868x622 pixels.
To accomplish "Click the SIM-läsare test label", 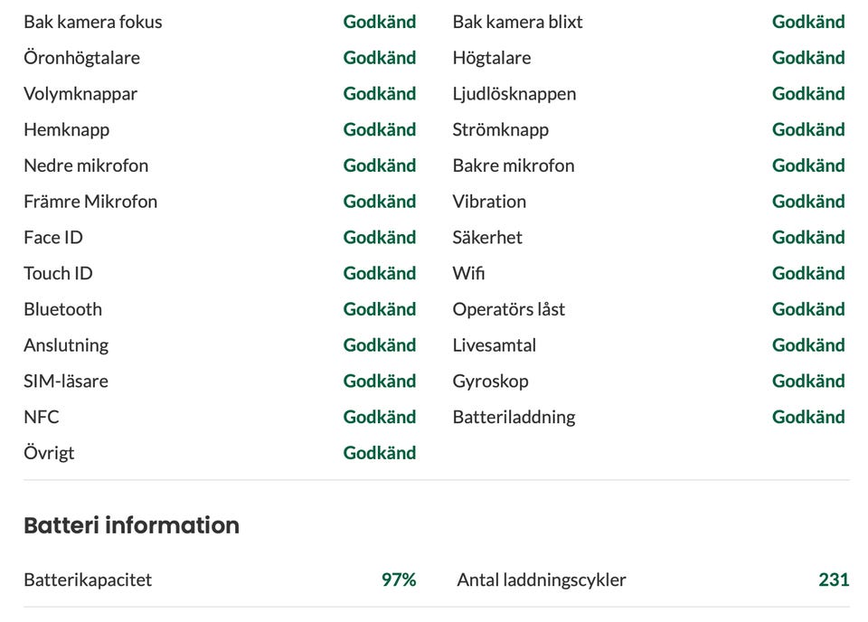I will coord(66,381).
